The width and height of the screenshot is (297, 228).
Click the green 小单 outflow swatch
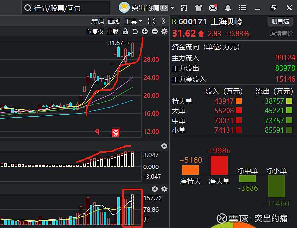[x=289, y=130]
